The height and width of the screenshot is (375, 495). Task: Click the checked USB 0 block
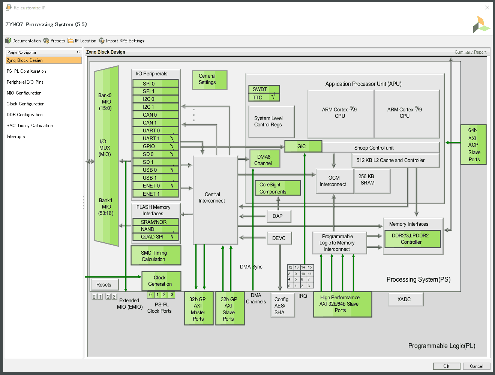coord(156,170)
